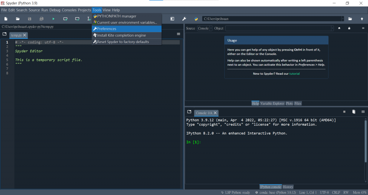Open editor pane options hamburger menu
The height and width of the screenshot is (195, 368).
pos(179,34)
